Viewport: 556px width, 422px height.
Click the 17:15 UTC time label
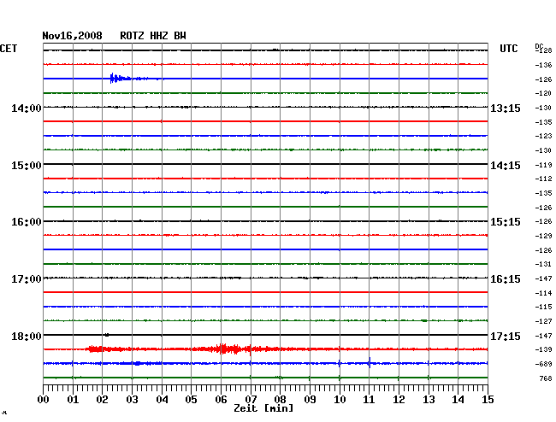pos(506,336)
